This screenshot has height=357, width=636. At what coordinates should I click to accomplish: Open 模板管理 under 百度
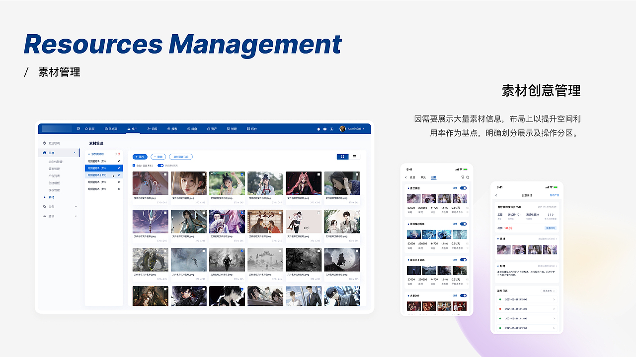pos(54,190)
